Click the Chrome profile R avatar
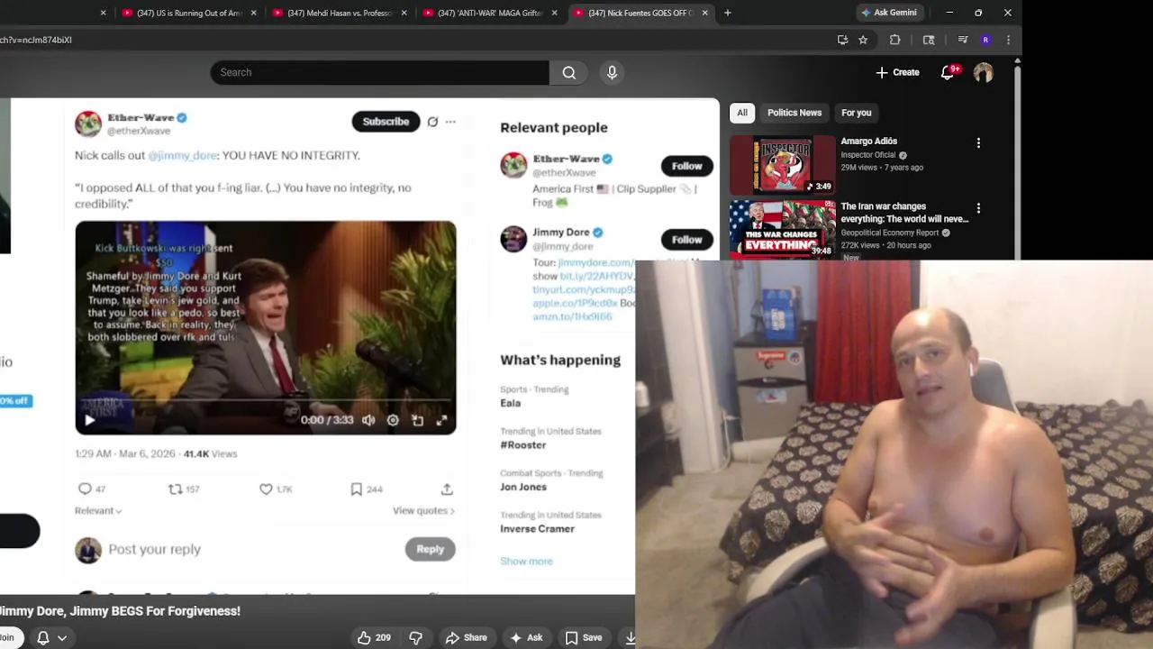Viewport: 1153px width, 649px height. [x=985, y=40]
